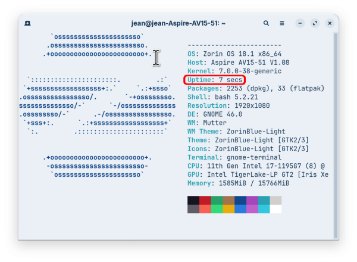Click the purple color block
This screenshot has height=262, width=357.
(252, 201)
